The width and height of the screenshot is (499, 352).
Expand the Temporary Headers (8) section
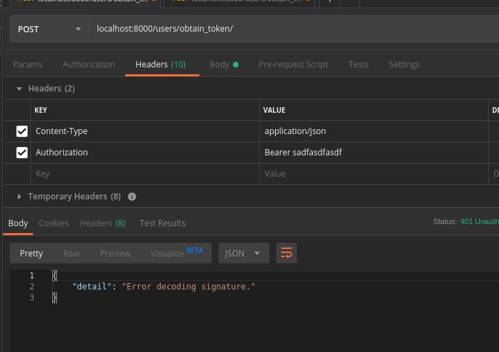19,197
